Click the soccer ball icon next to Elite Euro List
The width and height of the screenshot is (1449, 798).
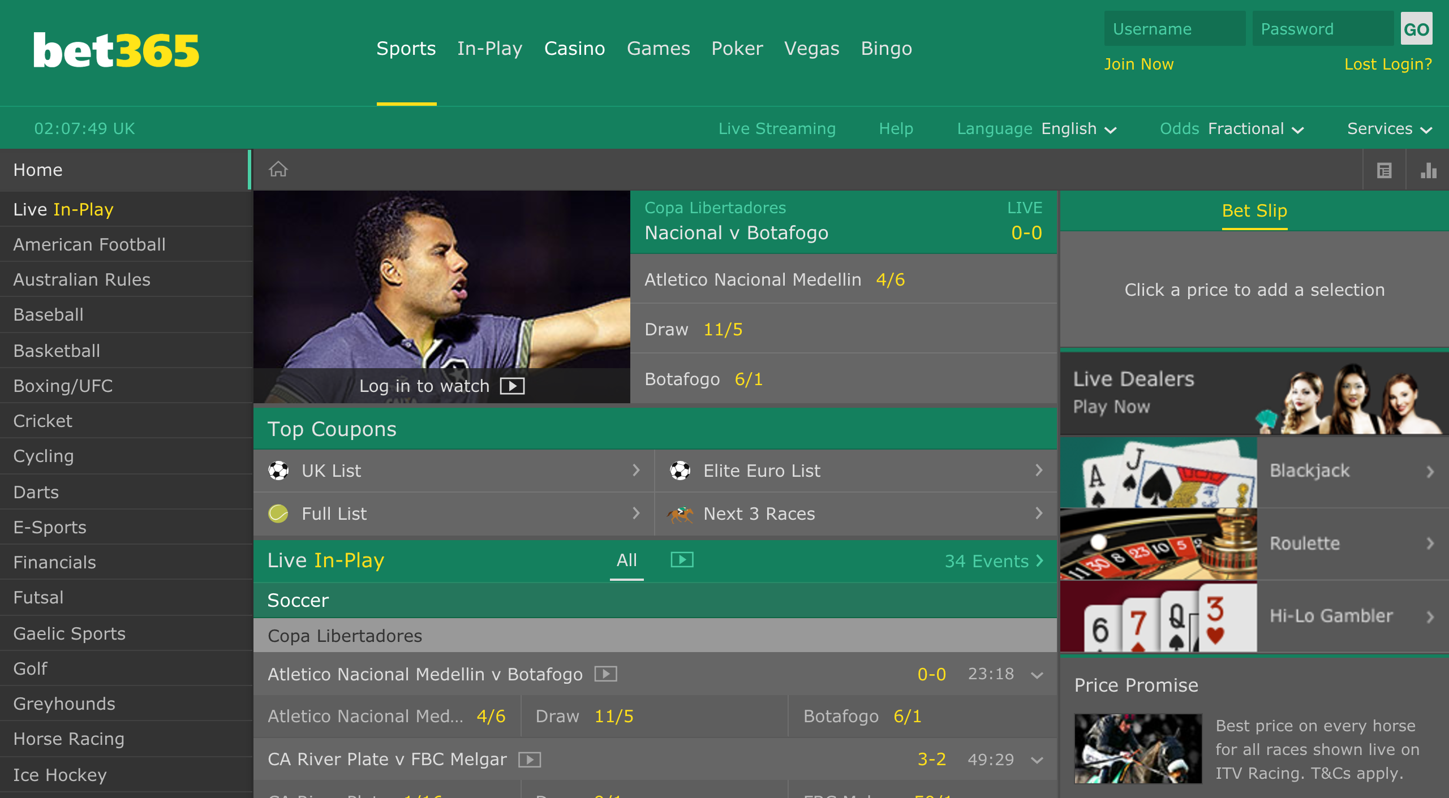click(x=682, y=470)
